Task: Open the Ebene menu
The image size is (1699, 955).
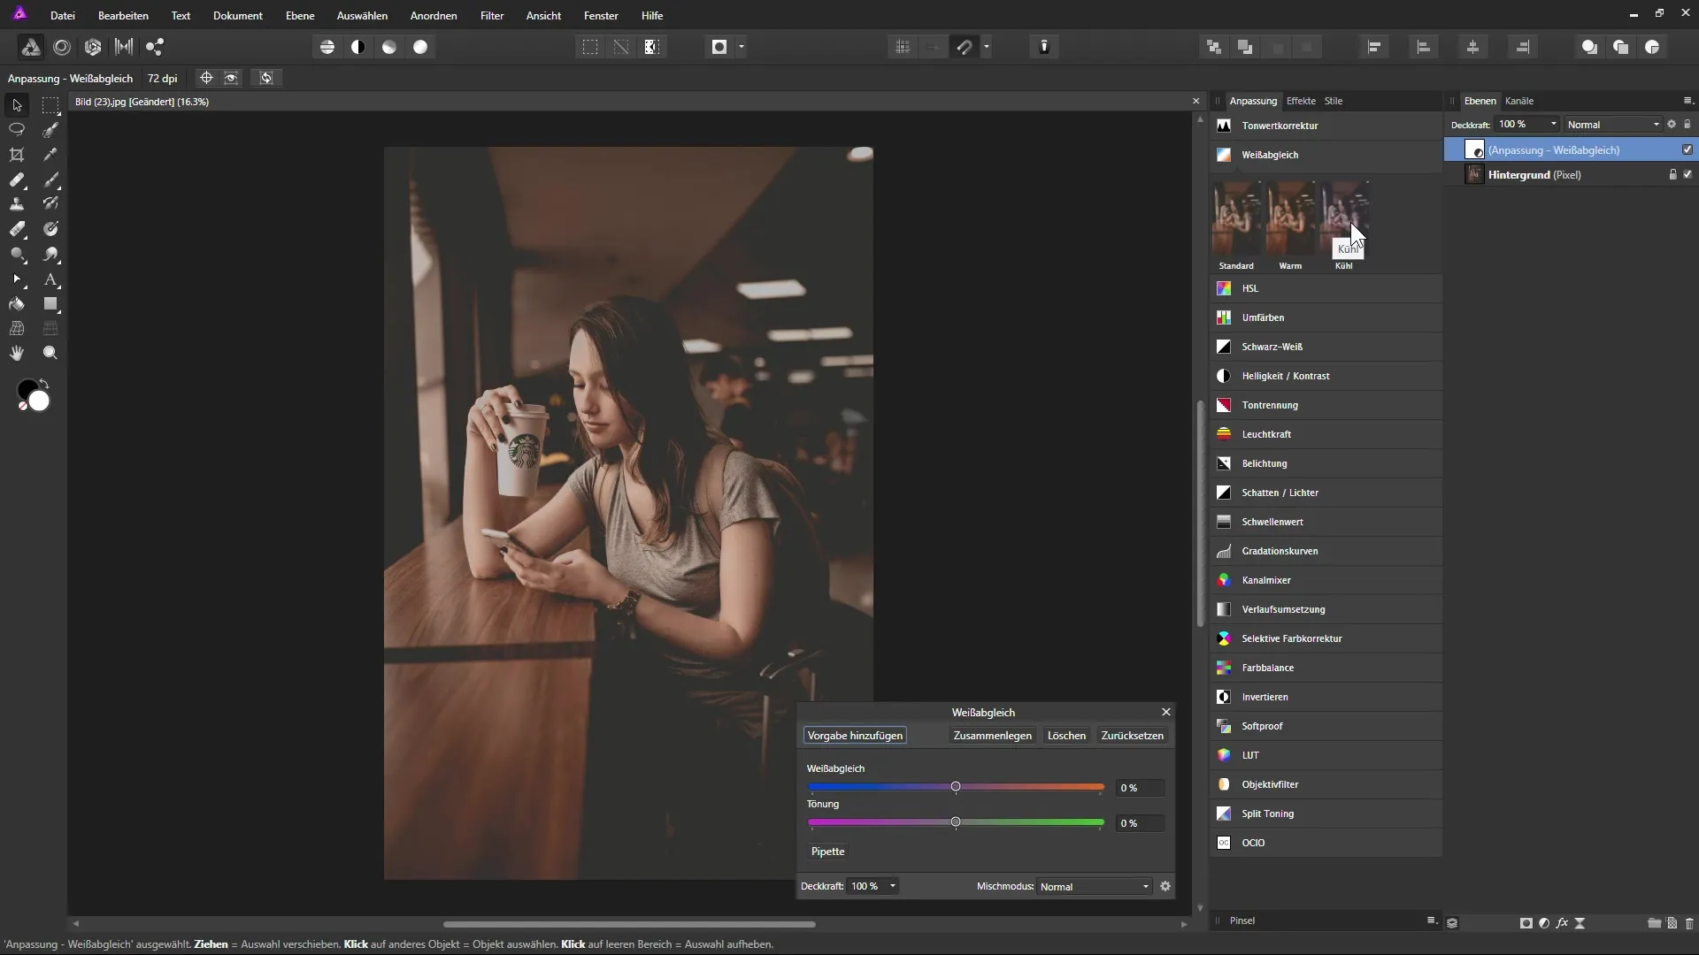Action: pyautogui.click(x=300, y=15)
